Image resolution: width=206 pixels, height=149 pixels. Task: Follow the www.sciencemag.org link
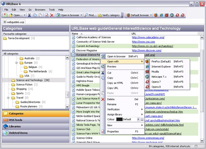(x=148, y=138)
